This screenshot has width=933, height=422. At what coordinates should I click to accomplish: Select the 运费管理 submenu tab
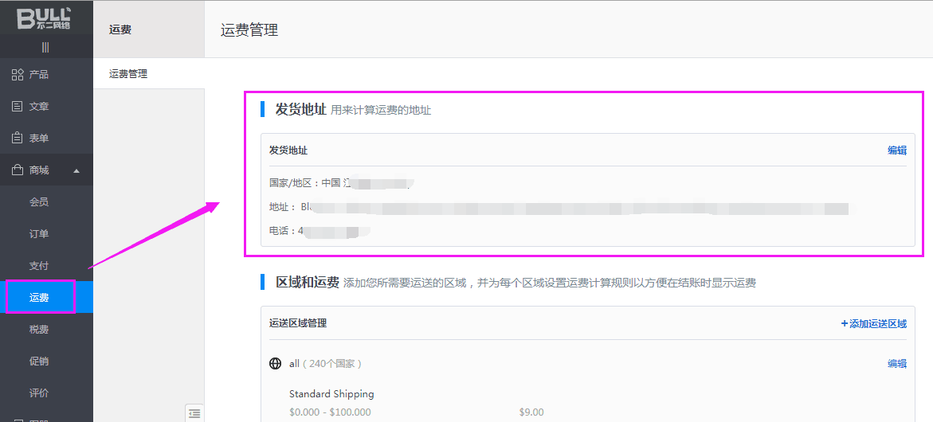pos(128,74)
